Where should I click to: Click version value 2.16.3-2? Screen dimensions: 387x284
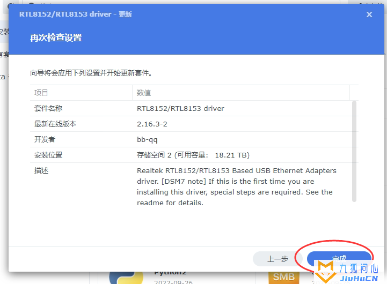coord(152,124)
